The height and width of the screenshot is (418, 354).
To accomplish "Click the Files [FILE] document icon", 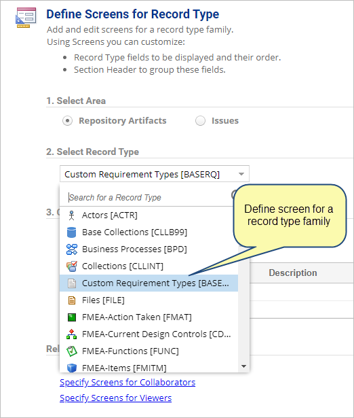I will click(x=71, y=300).
